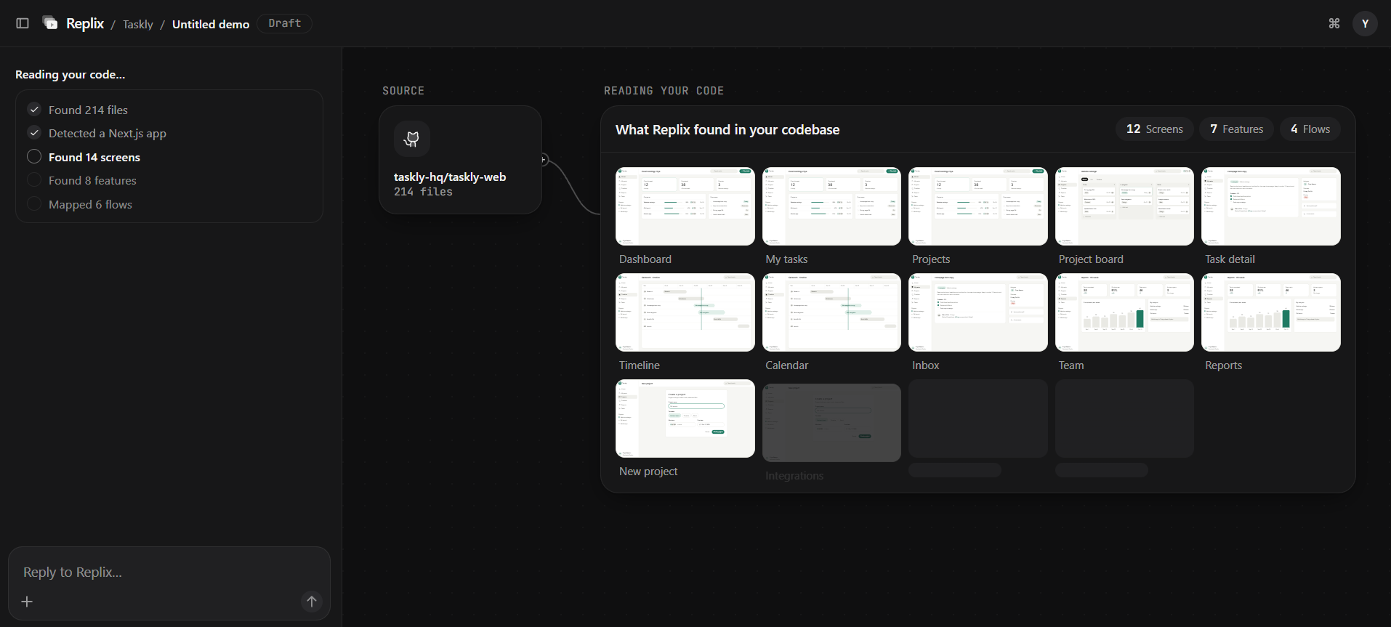
Task: Click the Draft status badge
Action: tap(285, 23)
